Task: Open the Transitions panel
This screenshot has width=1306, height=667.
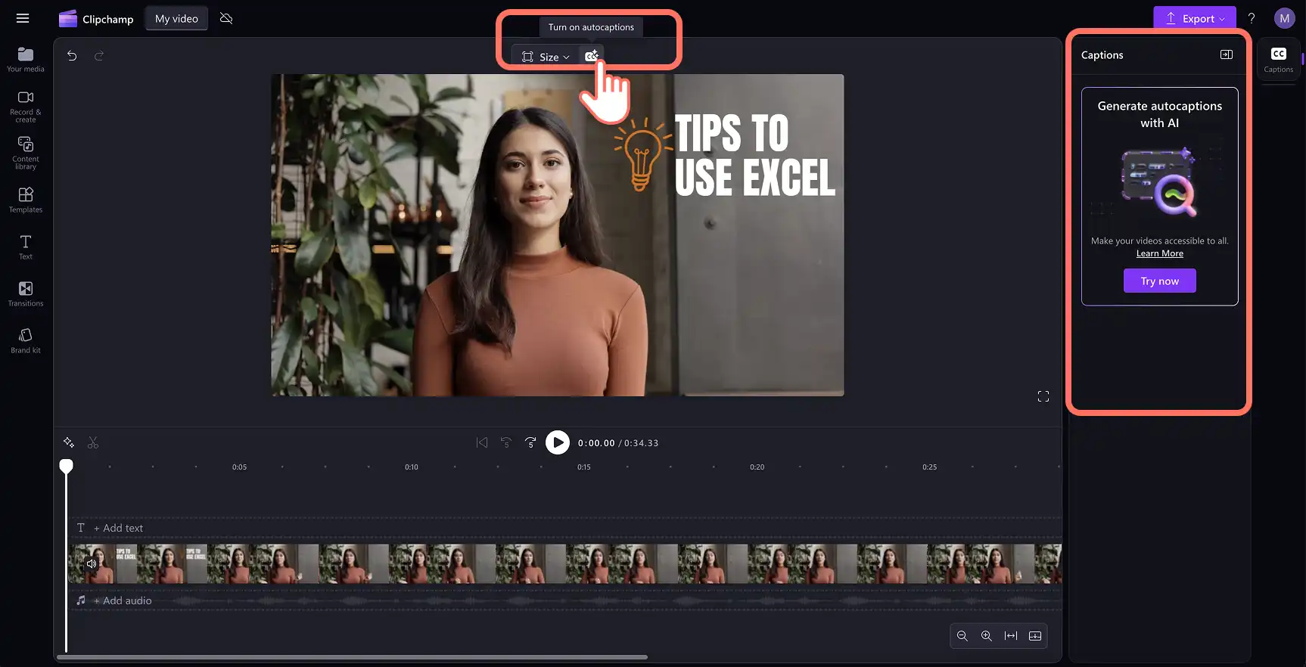Action: (26, 294)
